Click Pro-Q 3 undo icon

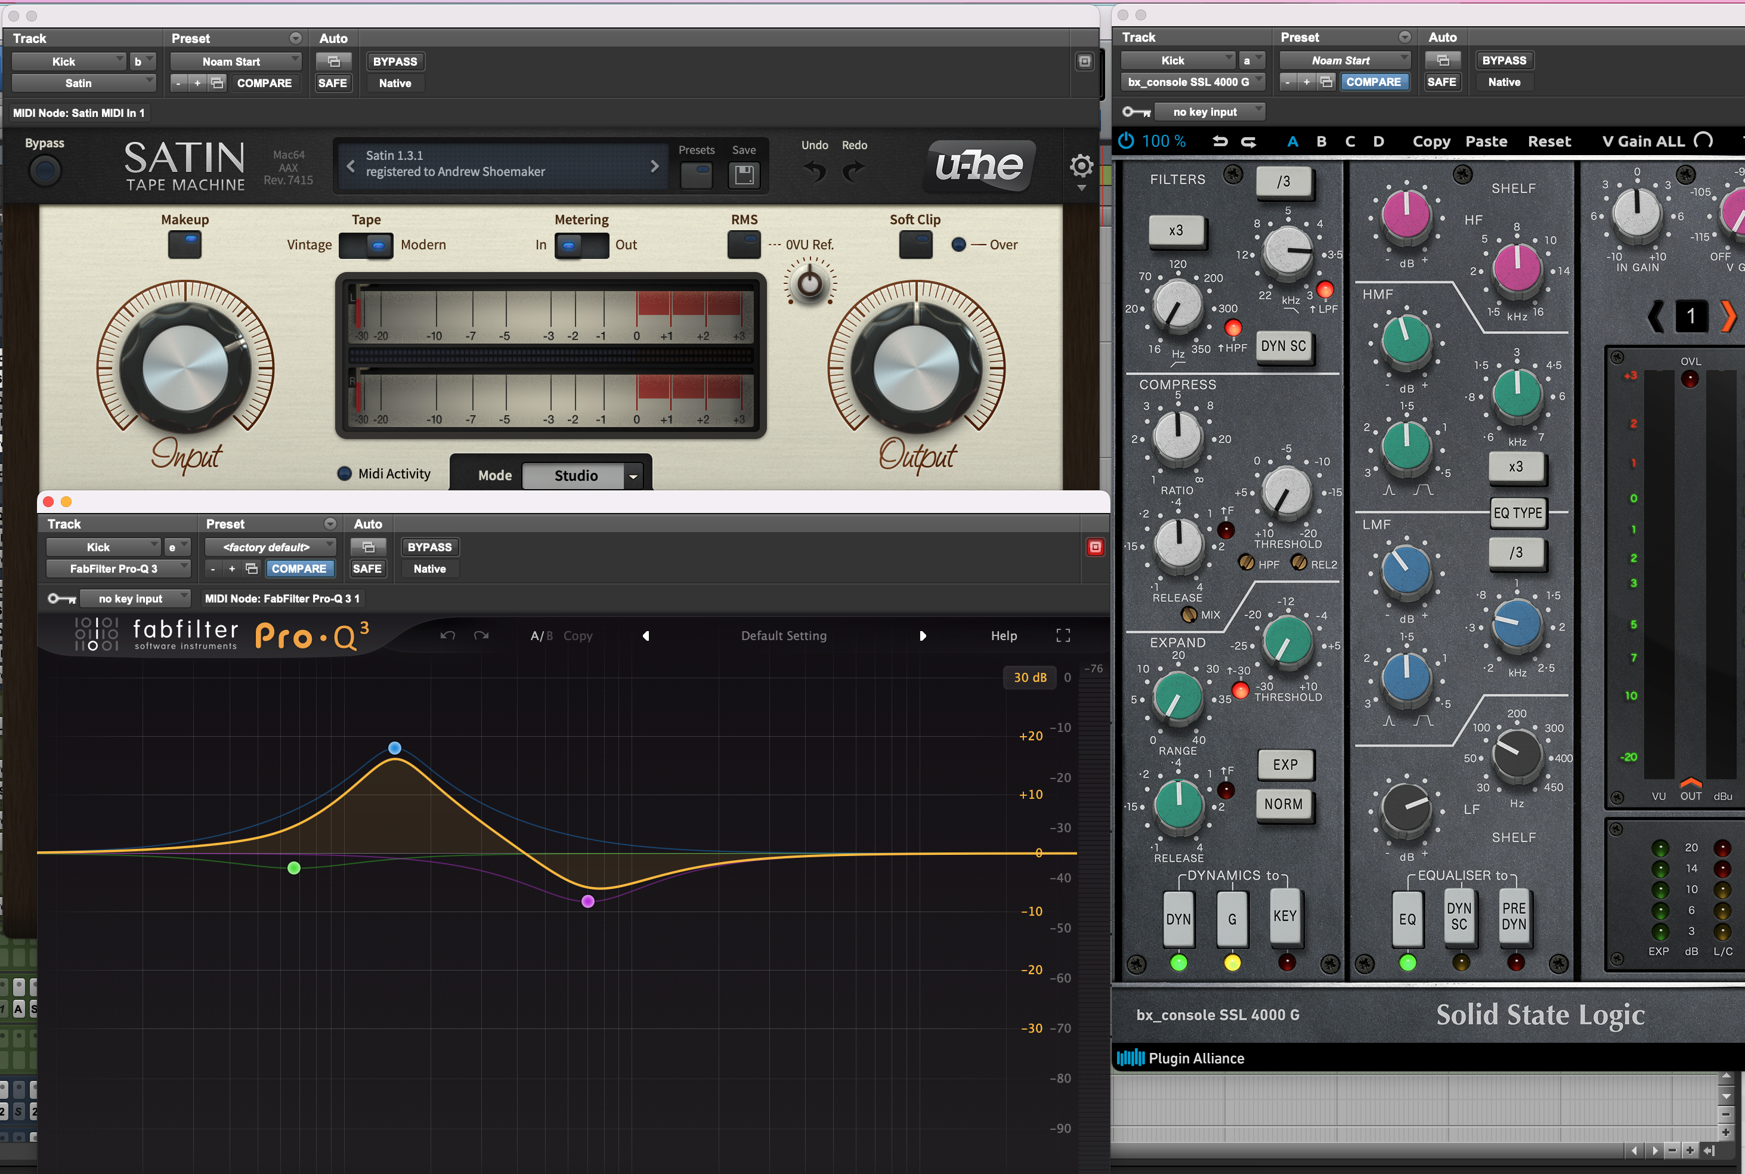pos(447,636)
